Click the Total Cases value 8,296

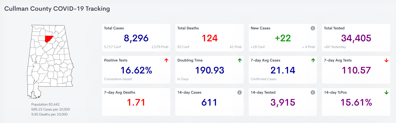coord(136,38)
